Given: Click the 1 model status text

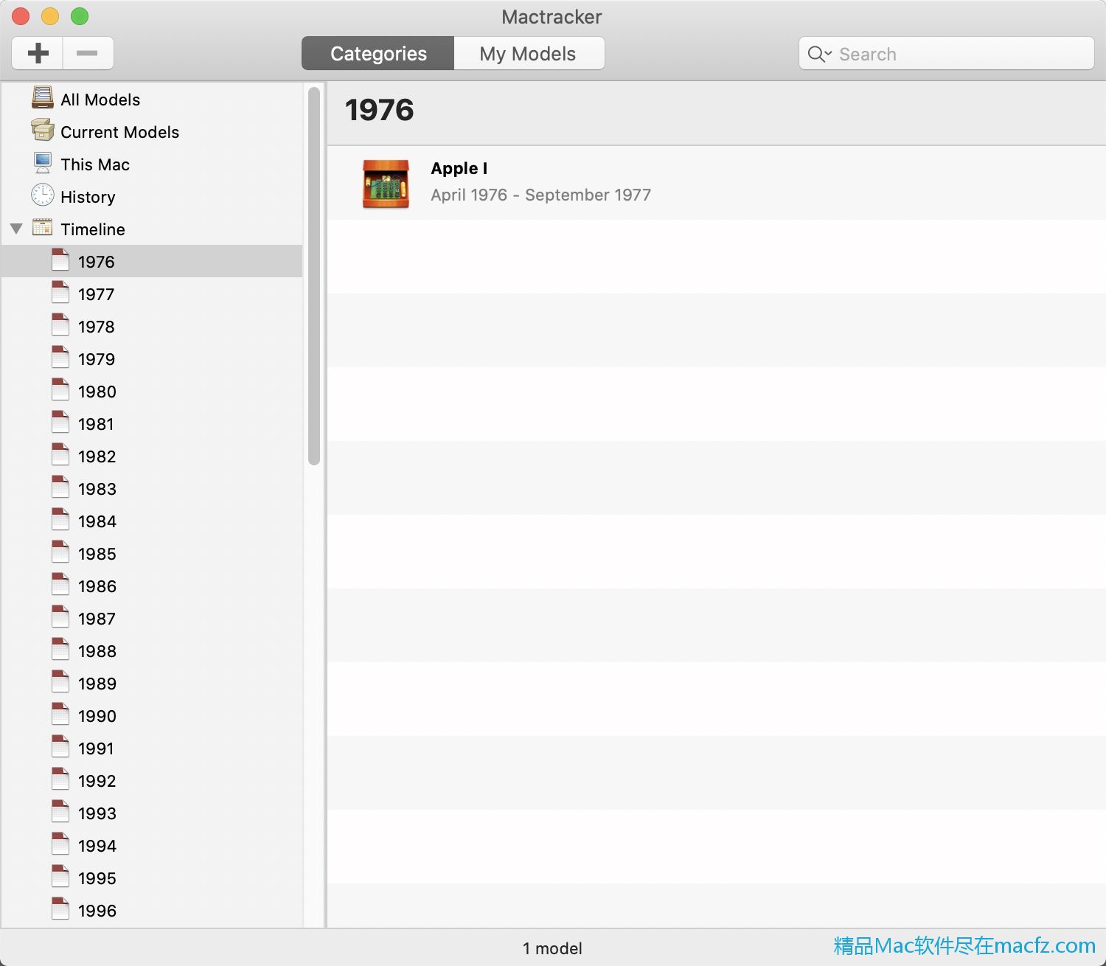Looking at the screenshot, I should click(x=552, y=948).
